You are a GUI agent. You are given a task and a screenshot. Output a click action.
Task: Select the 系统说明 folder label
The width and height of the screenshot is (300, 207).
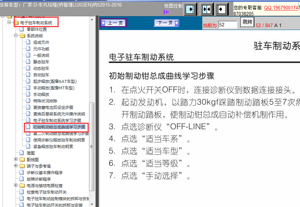pyautogui.click(x=34, y=36)
